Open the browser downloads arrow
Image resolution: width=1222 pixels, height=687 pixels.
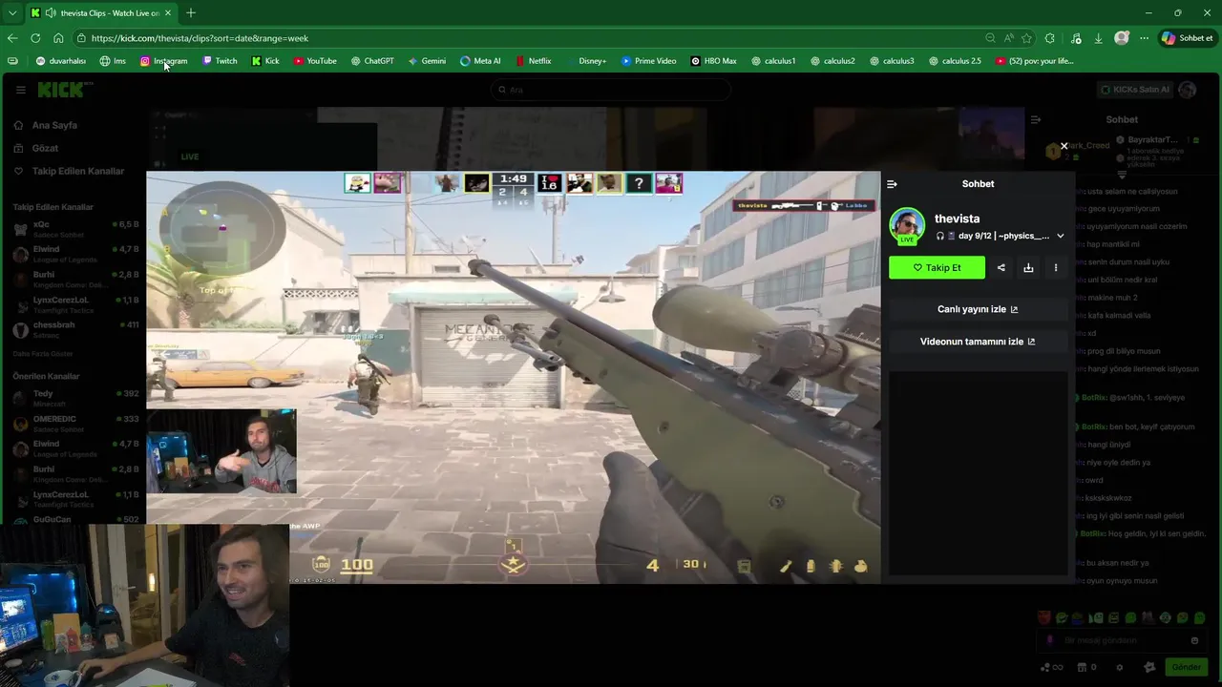pyautogui.click(x=1098, y=38)
